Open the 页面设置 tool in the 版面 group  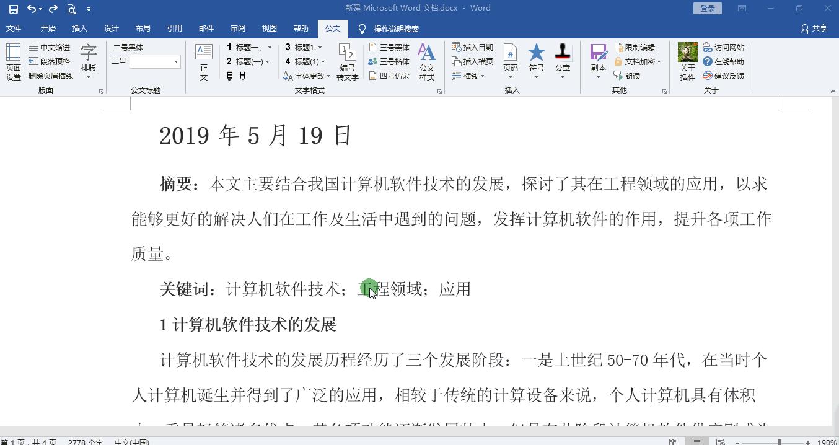click(13, 60)
